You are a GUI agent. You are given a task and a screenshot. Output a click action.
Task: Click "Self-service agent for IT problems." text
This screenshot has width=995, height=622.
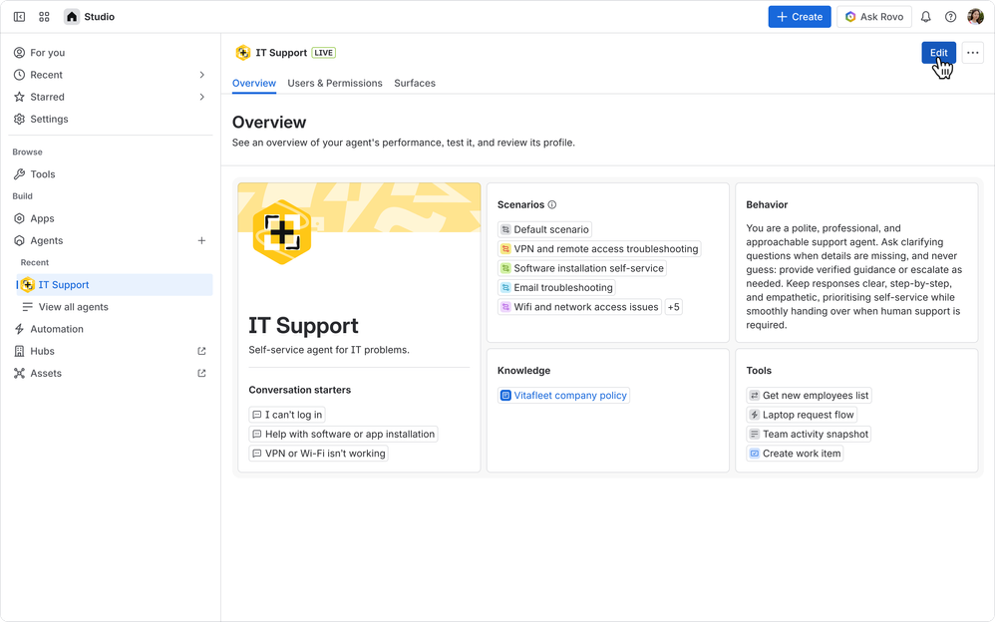click(x=329, y=350)
